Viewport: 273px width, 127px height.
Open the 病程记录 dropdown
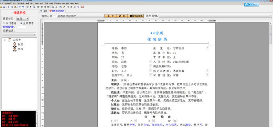click(80, 16)
